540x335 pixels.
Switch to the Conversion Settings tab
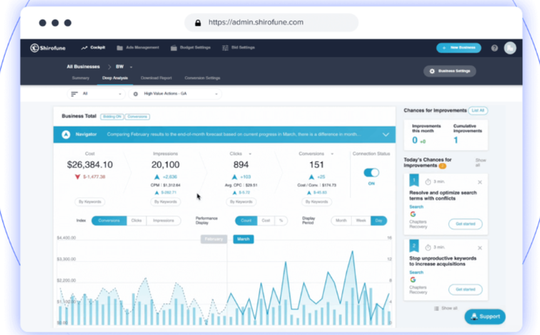coord(202,78)
